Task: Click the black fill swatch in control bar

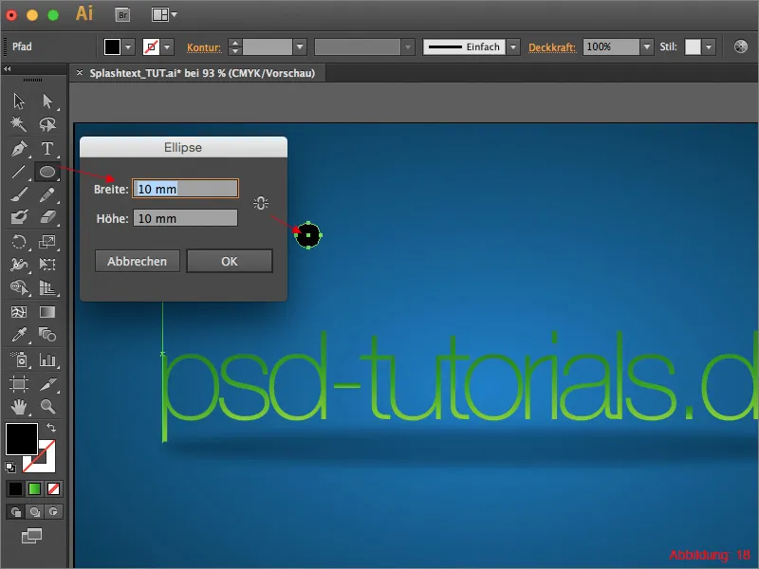Action: (x=112, y=46)
